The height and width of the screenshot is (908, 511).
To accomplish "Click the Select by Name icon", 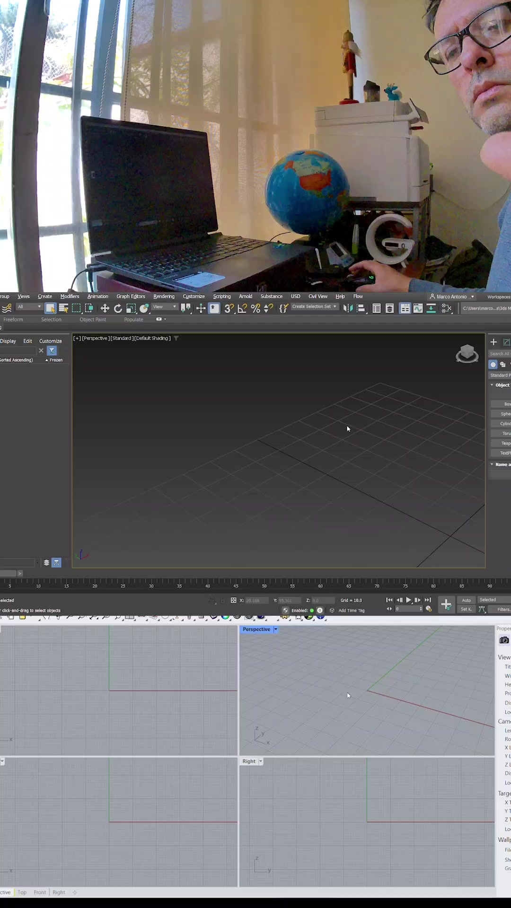I will (63, 308).
